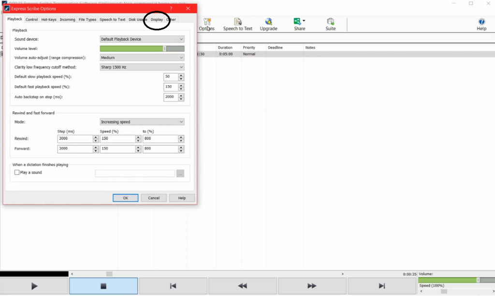
Task: Open the Suite toolbar icon
Action: pos(331,24)
